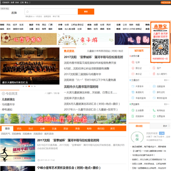Open the 沈阳儿童节攻略 wide banner
This screenshot has height=171, width=171.
click(x=63, y=119)
